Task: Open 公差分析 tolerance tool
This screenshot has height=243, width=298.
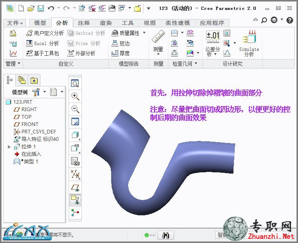Action: pyautogui.click(x=213, y=43)
